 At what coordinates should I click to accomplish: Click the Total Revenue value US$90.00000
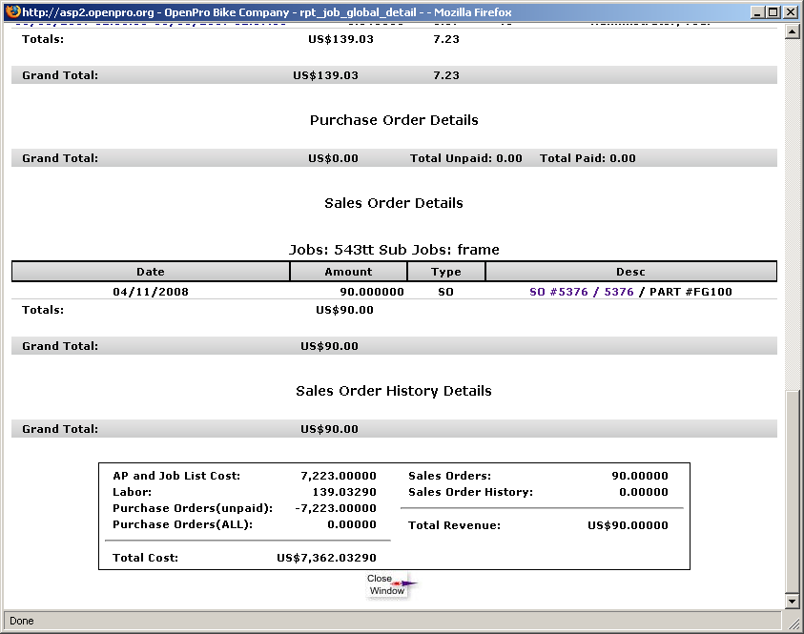pyautogui.click(x=628, y=525)
